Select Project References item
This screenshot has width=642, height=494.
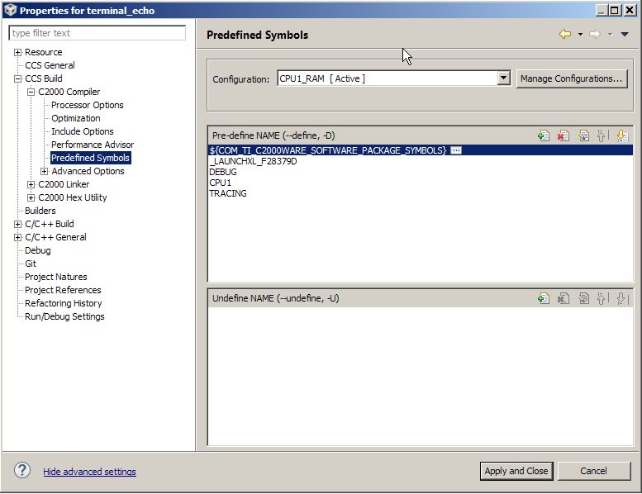[63, 290]
